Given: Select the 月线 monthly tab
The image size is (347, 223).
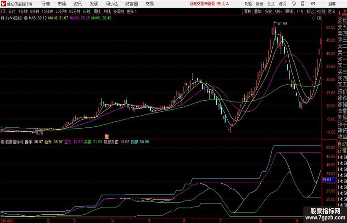Looking at the screenshot, I should point(107,11).
